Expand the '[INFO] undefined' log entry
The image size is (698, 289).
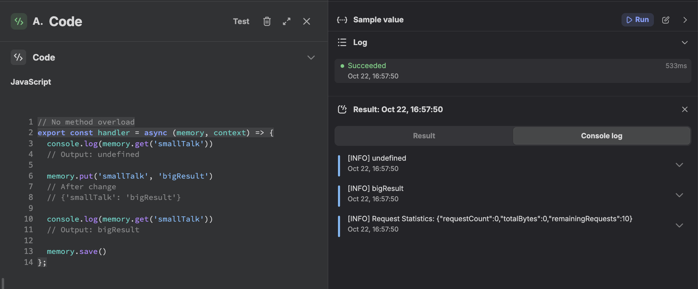point(679,165)
